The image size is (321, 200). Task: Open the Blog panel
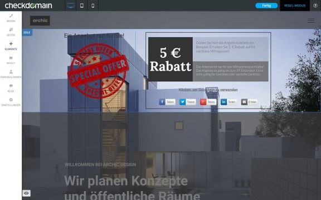click(11, 88)
